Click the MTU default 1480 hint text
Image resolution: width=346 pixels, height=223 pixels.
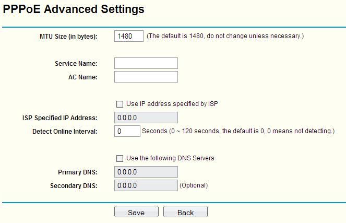pyautogui.click(x=225, y=37)
